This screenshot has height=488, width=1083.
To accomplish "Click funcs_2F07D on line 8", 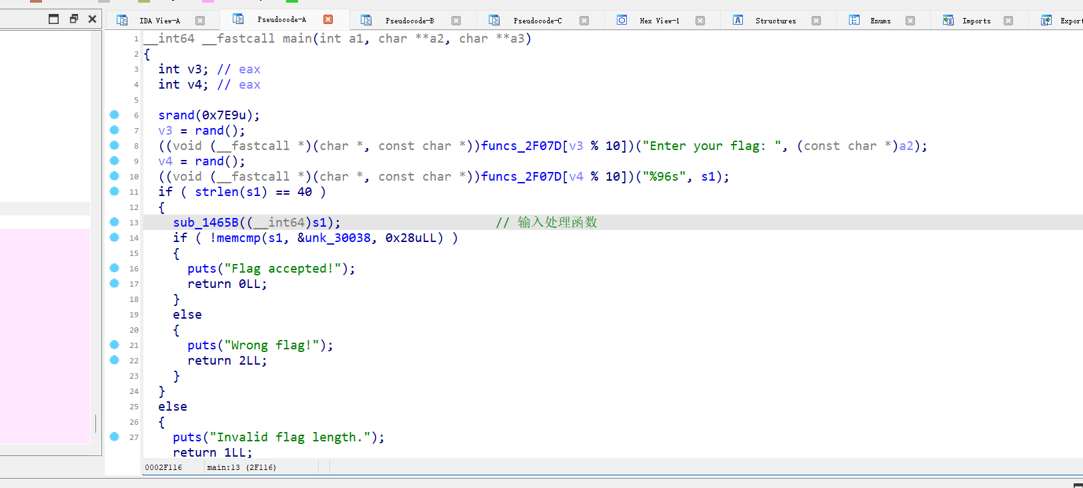I will pyautogui.click(x=521, y=146).
